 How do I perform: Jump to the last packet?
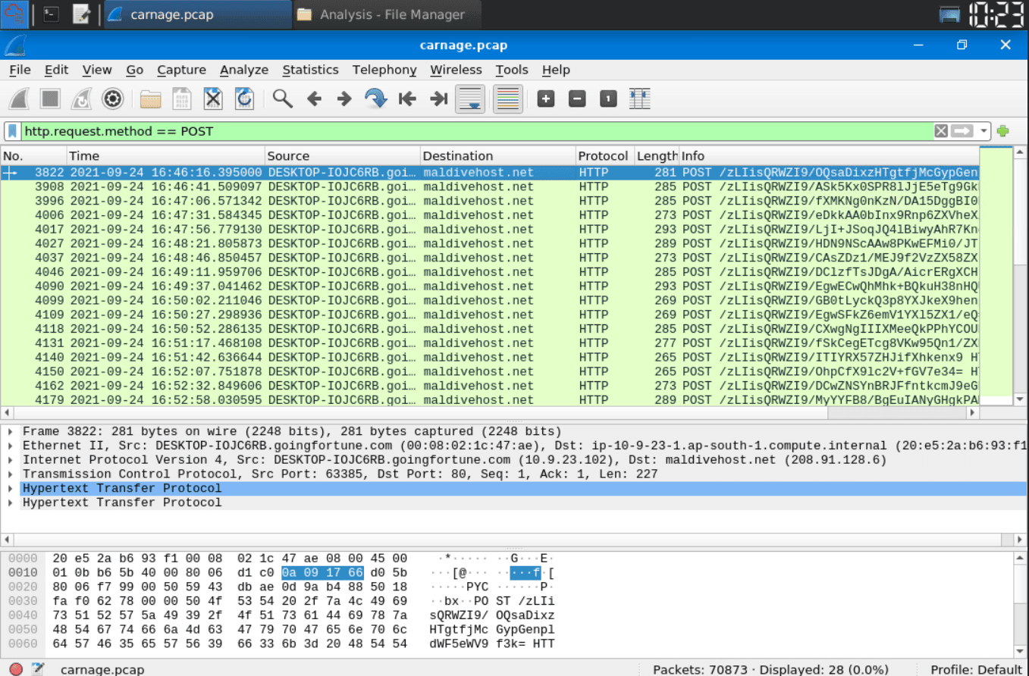(438, 99)
